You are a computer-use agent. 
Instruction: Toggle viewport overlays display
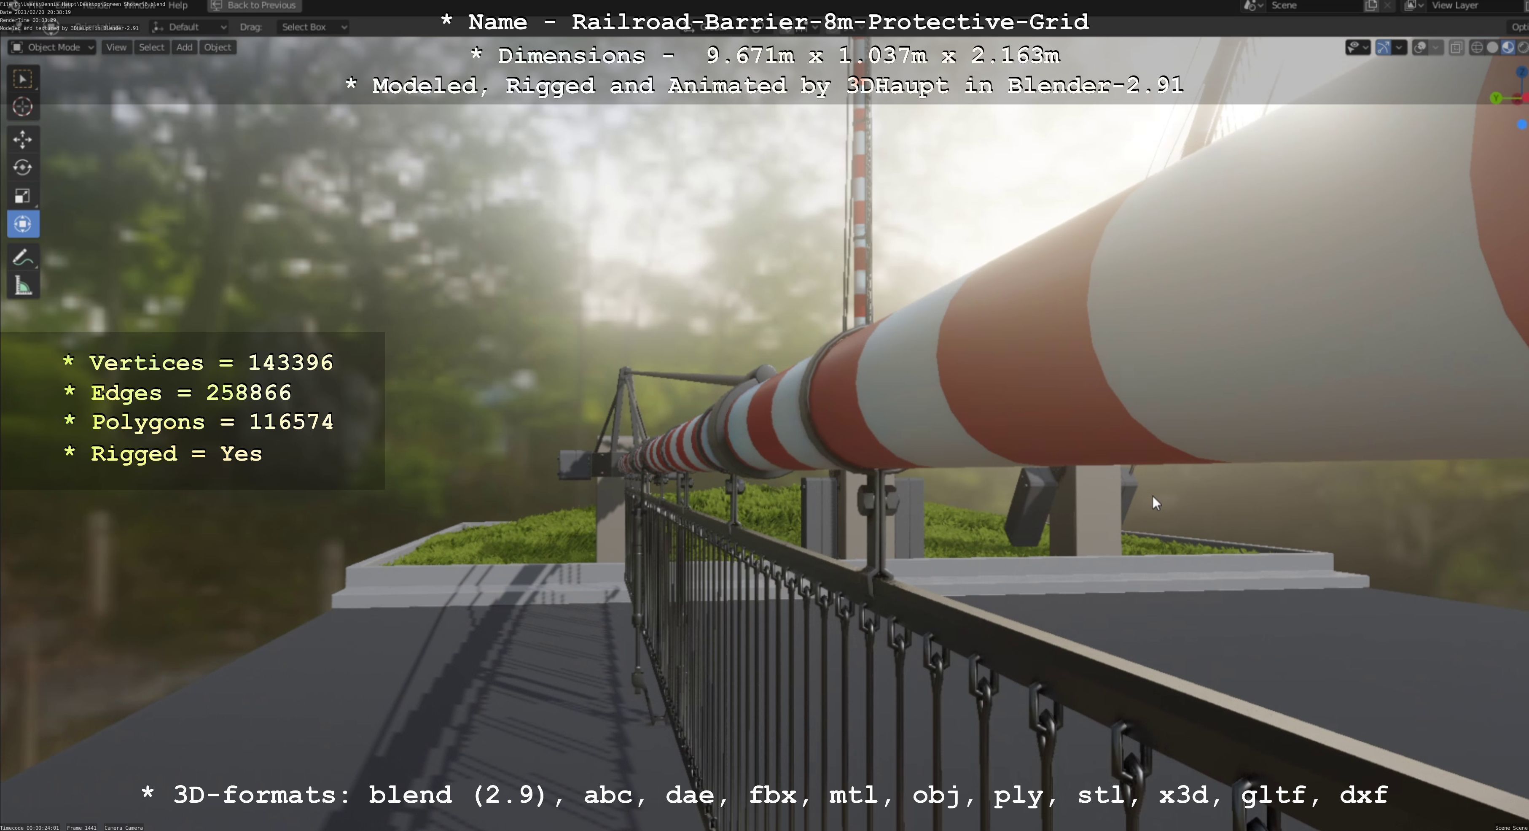[x=1420, y=48]
